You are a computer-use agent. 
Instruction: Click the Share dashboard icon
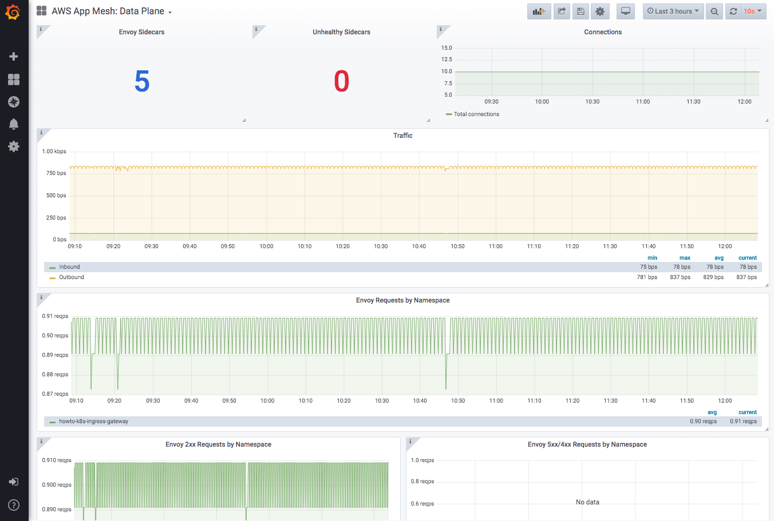562,11
